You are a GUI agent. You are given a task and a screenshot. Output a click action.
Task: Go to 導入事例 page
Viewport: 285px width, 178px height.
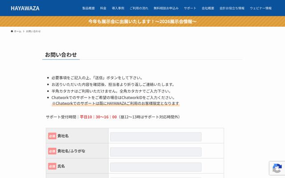tap(118, 8)
